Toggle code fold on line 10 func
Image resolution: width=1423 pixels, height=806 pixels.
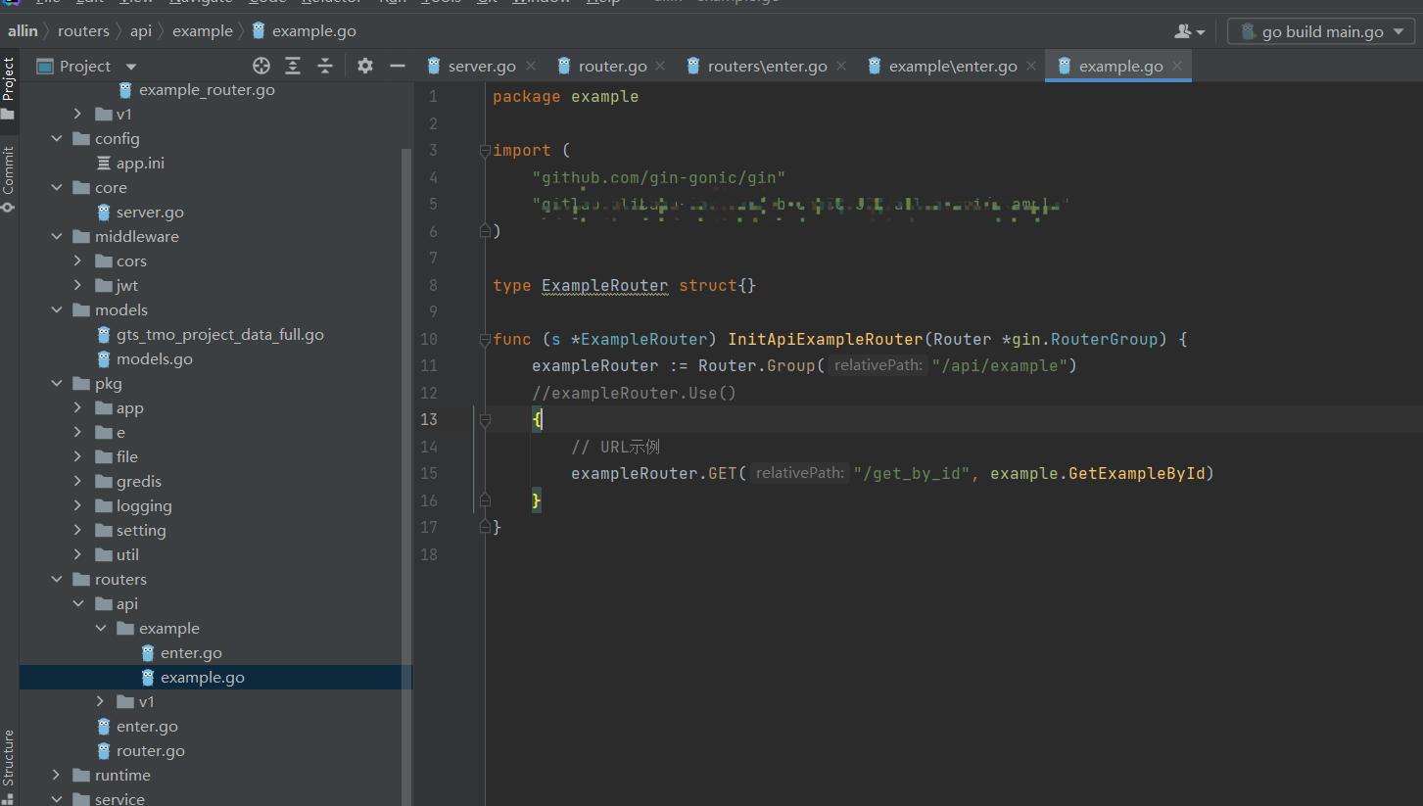pyautogui.click(x=484, y=340)
